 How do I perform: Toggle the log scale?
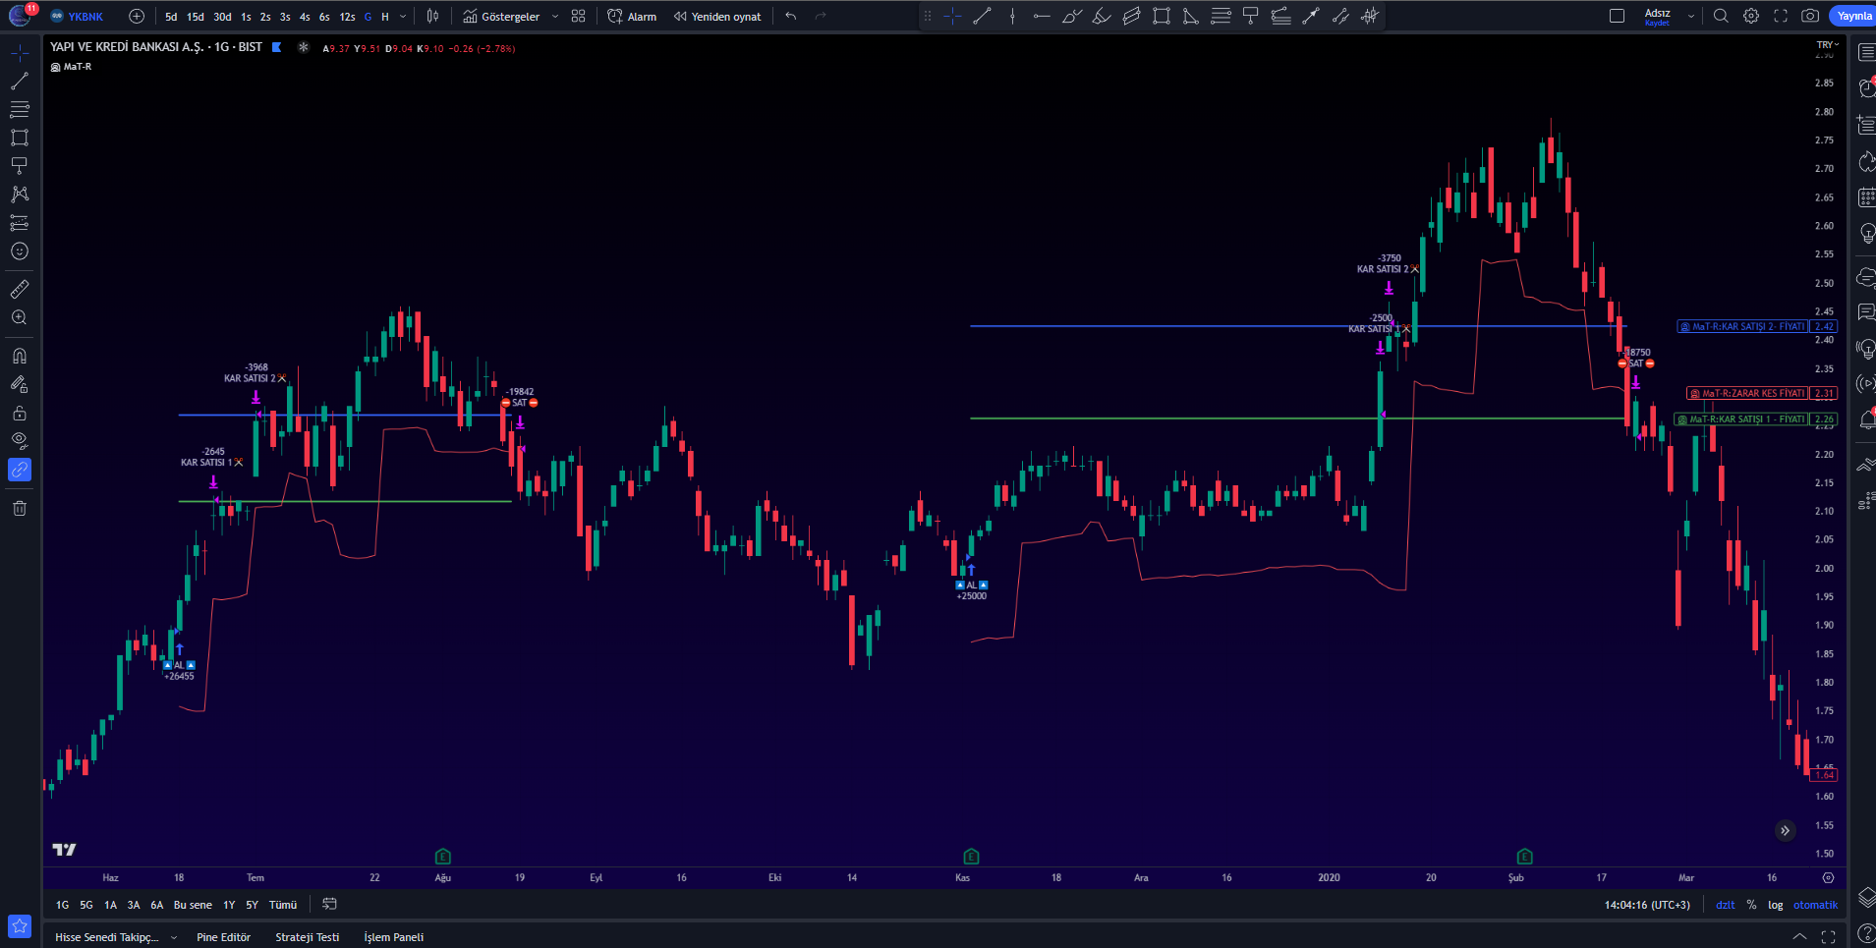(1775, 905)
